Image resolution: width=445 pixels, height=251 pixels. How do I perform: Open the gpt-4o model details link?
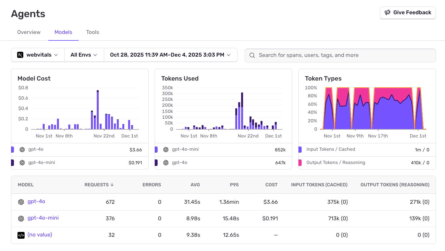click(x=36, y=201)
